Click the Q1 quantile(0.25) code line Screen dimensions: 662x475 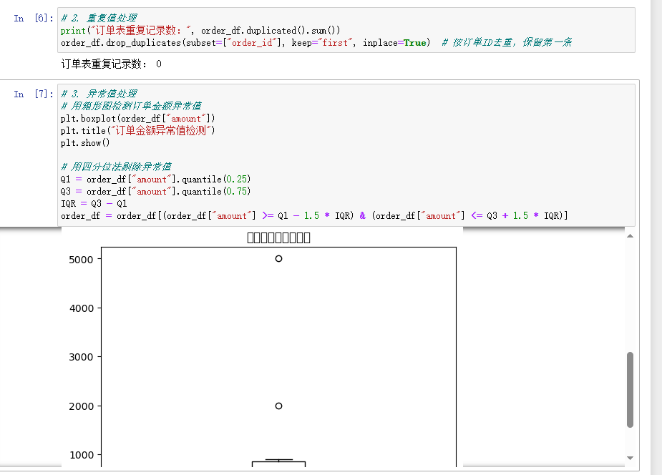point(155,180)
